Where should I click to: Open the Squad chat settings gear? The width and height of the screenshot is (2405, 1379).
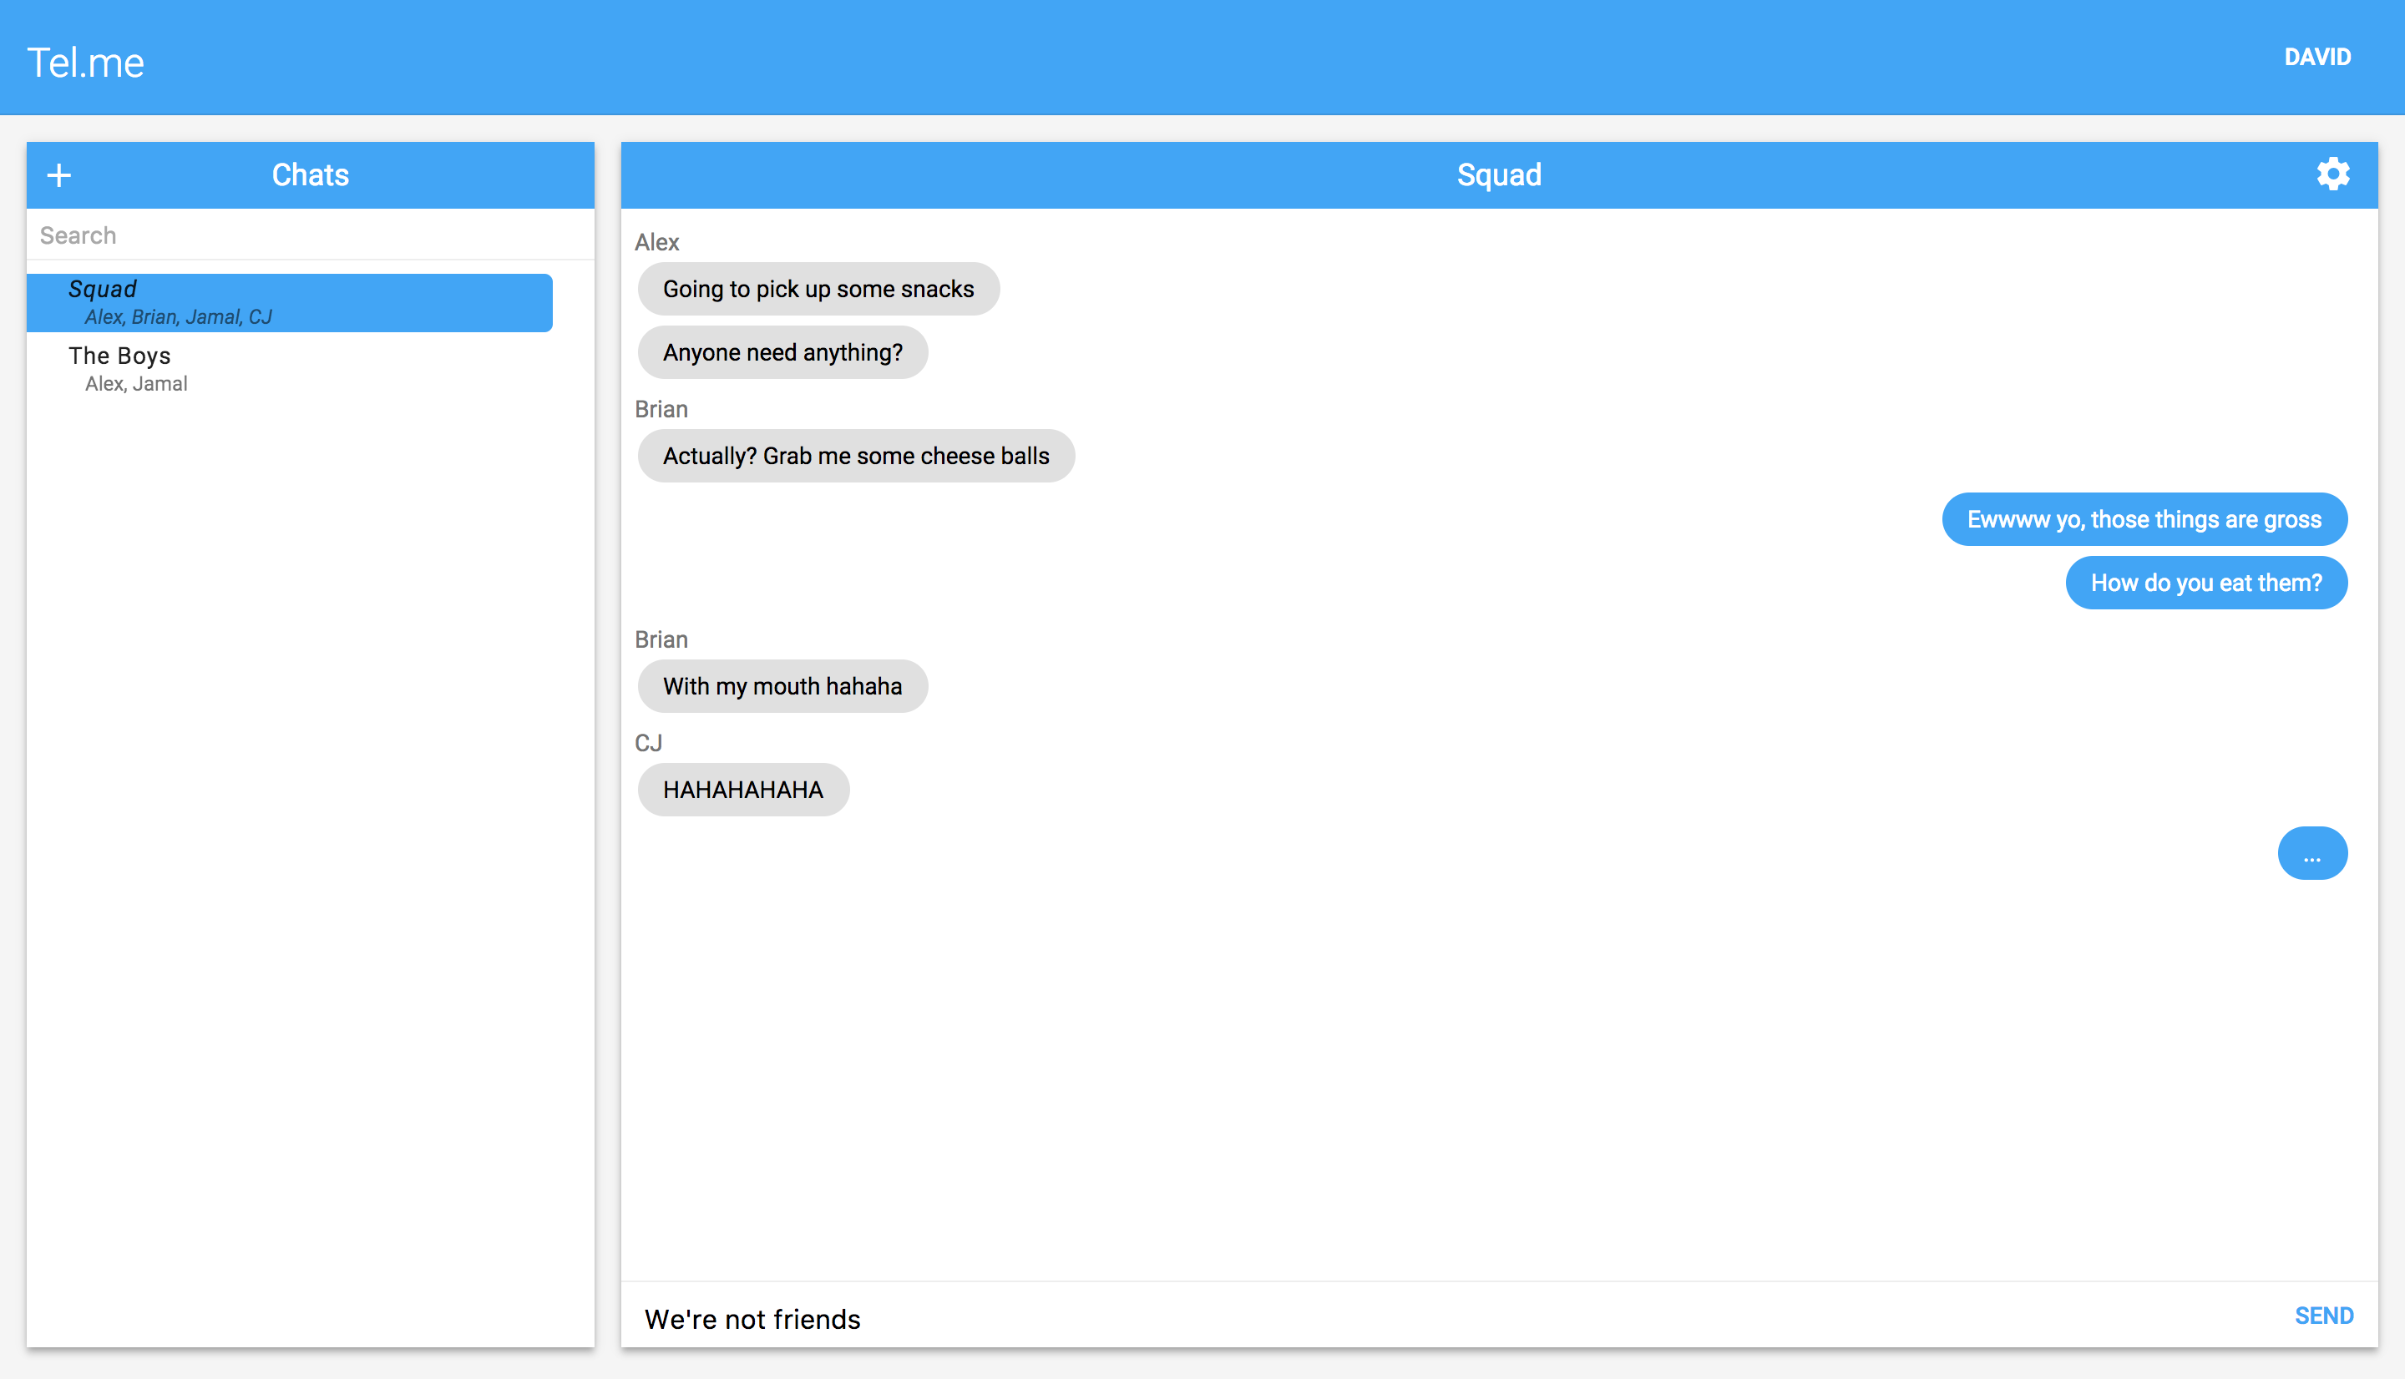click(2332, 174)
